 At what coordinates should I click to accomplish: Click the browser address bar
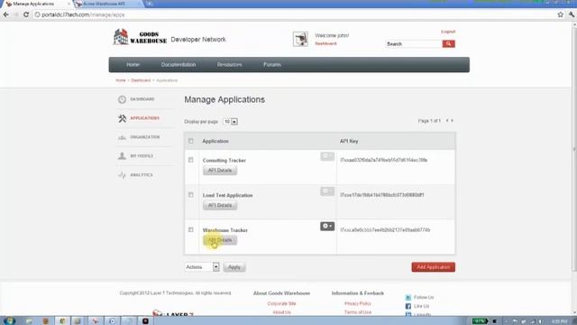click(x=295, y=14)
